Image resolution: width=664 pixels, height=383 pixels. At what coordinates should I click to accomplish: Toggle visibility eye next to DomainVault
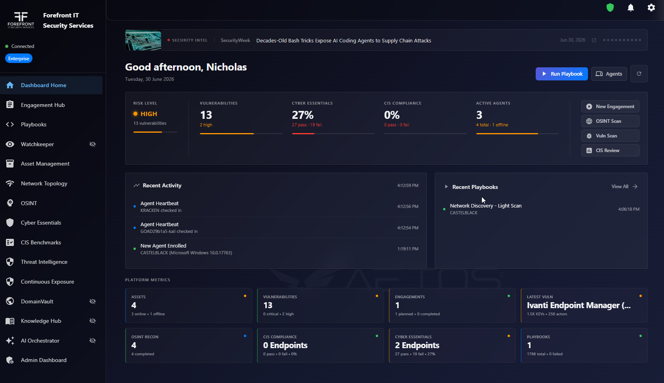click(x=93, y=301)
